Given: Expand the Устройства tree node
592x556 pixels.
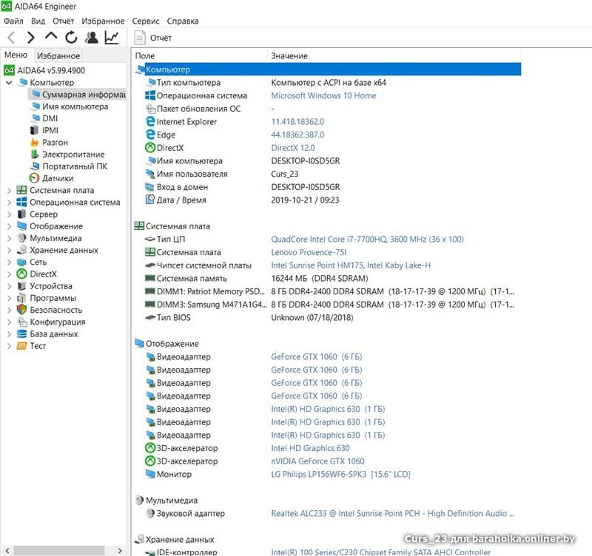Looking at the screenshot, I should [x=9, y=286].
